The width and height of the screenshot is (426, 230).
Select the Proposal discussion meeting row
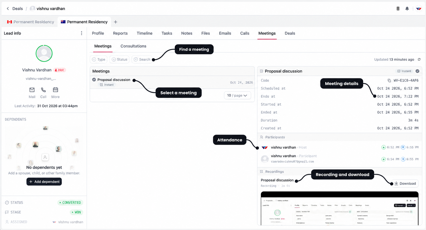click(172, 82)
